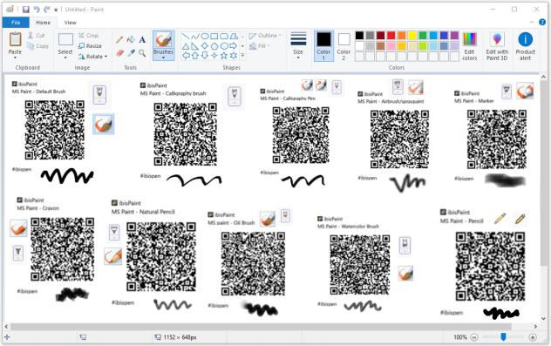
Task: Select the Text tool
Action: tap(142, 40)
